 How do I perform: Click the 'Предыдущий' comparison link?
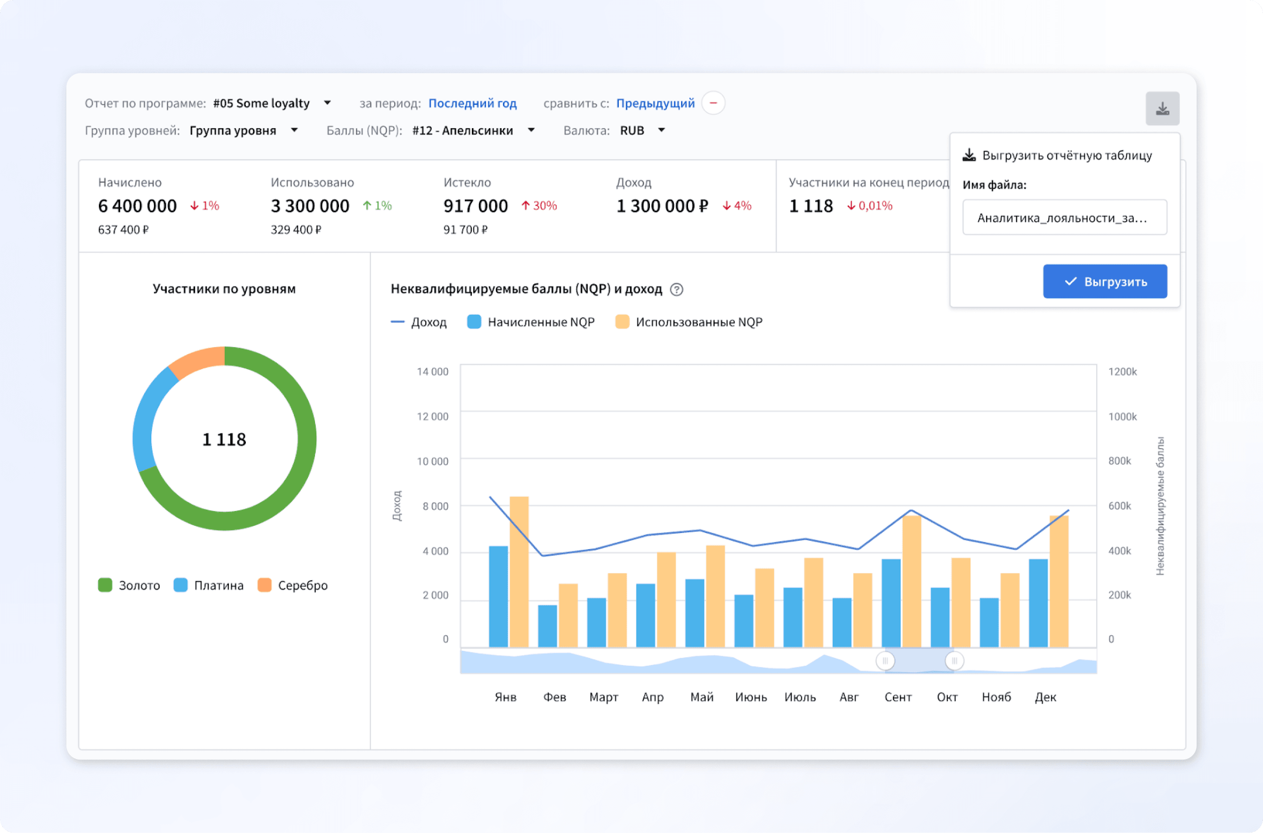coord(655,103)
